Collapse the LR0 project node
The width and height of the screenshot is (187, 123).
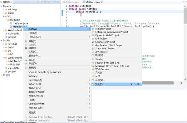[x=1, y=41]
